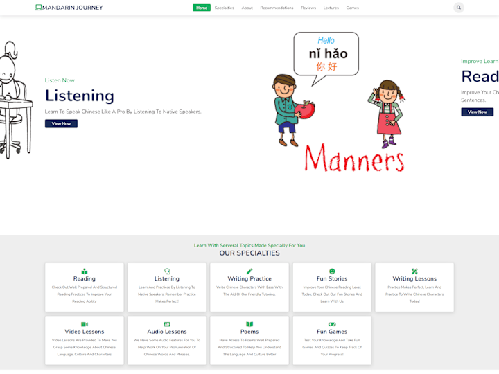Select the Writing Lessons card title
This screenshot has width=499, height=374.
click(x=414, y=278)
